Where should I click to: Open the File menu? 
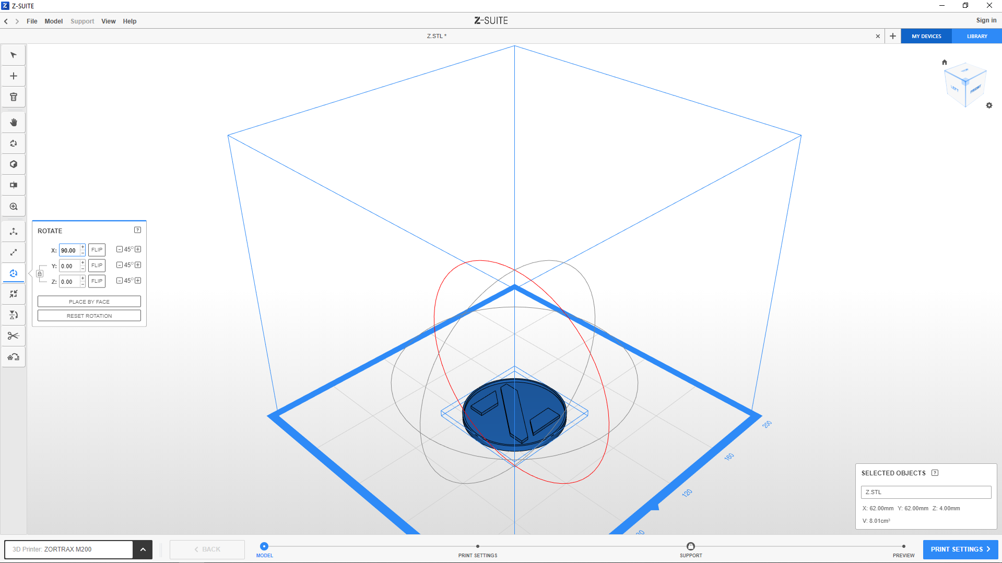pyautogui.click(x=32, y=21)
